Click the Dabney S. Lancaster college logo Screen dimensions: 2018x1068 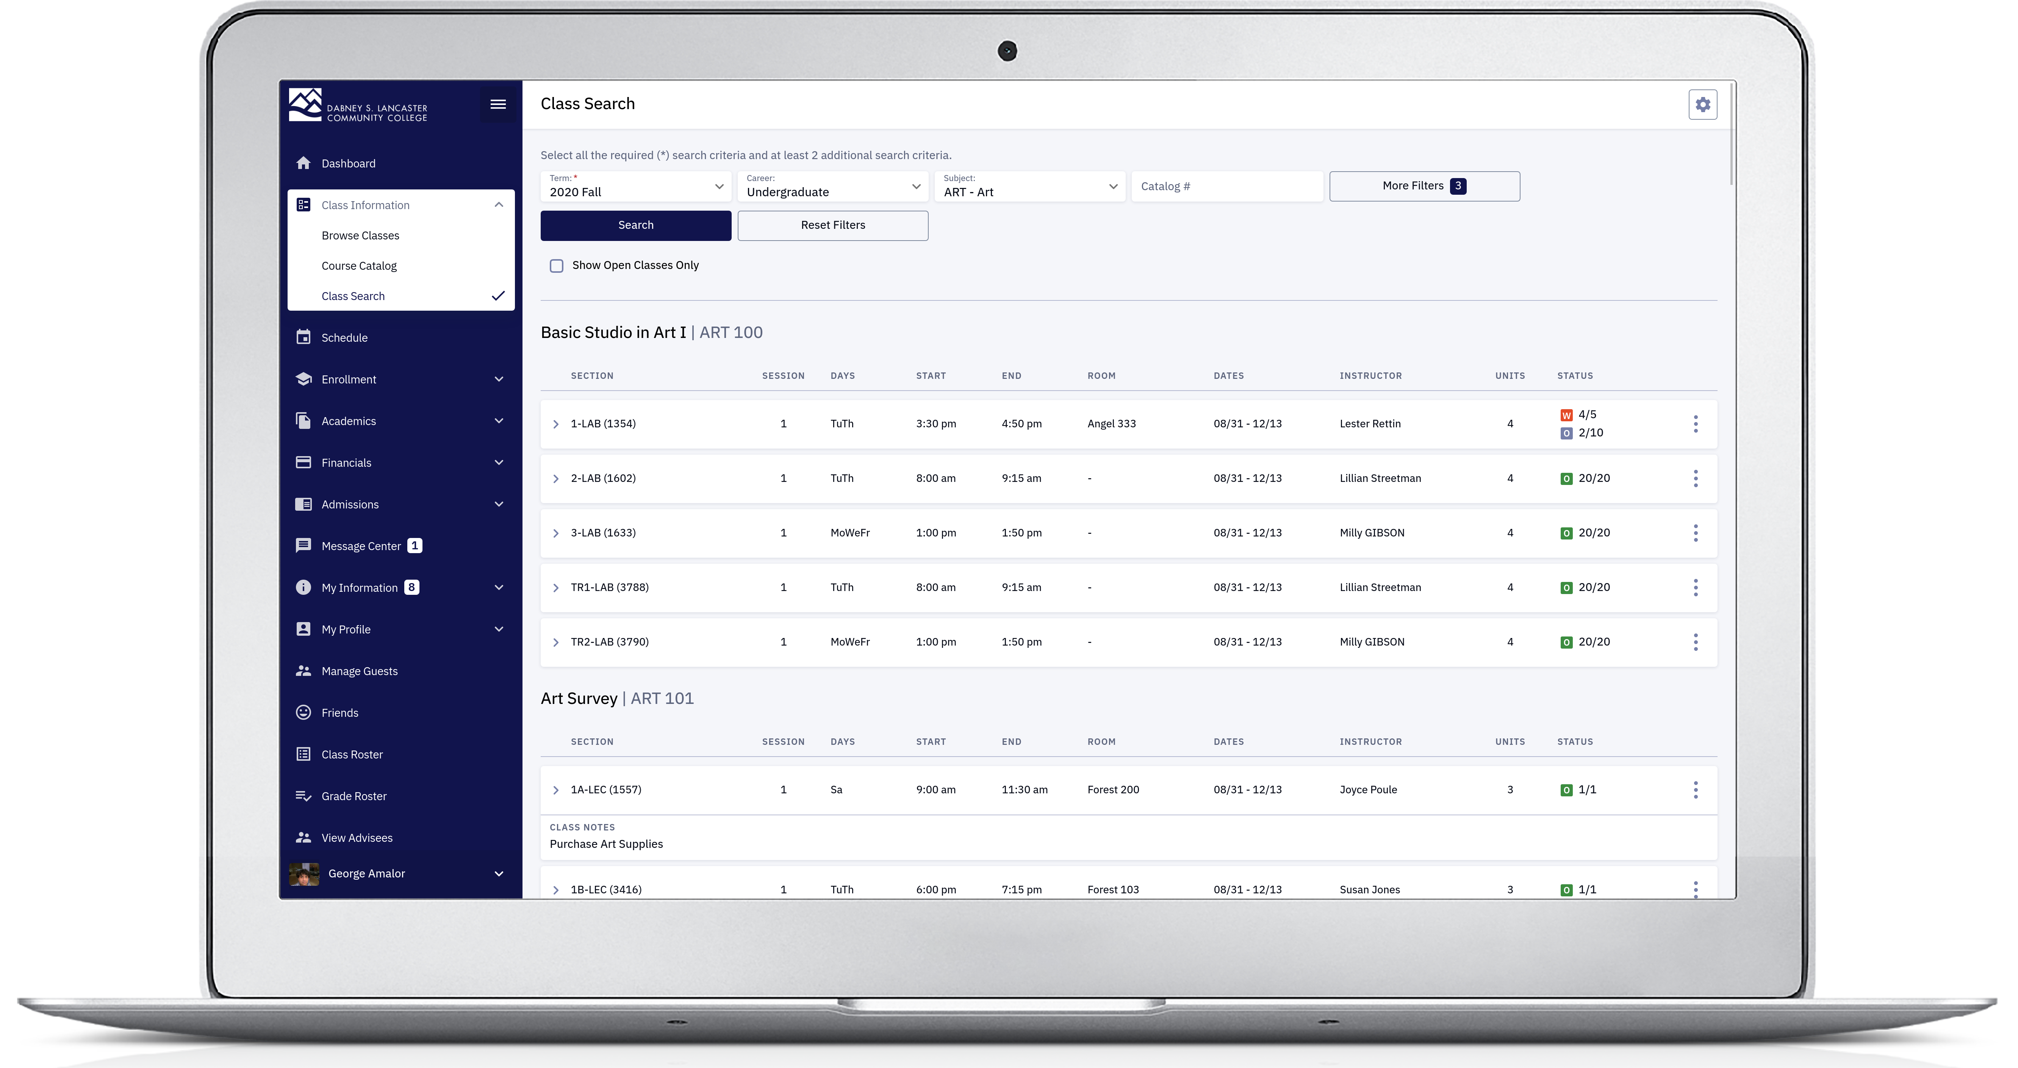tap(358, 105)
